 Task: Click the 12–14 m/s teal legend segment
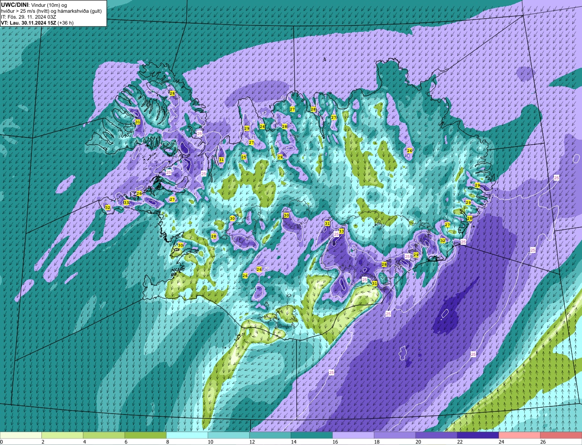271,435
